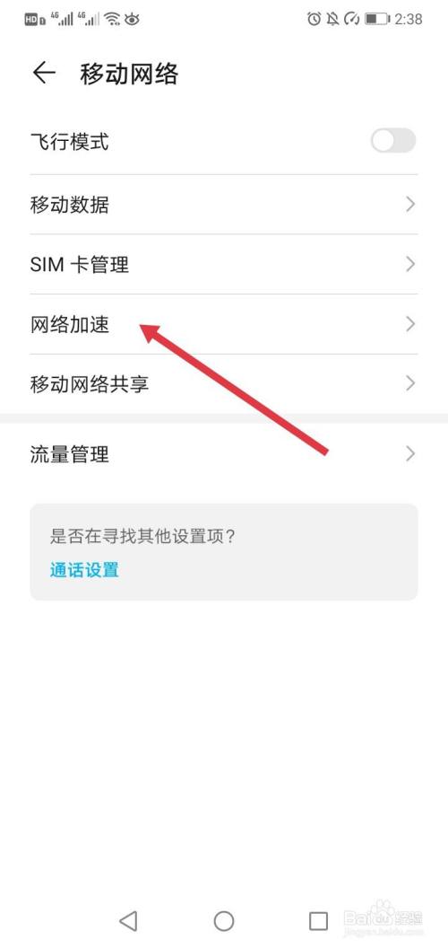Viewport: 448px width, 948px height.
Task: Tap the recent apps square button
Action: click(318, 920)
